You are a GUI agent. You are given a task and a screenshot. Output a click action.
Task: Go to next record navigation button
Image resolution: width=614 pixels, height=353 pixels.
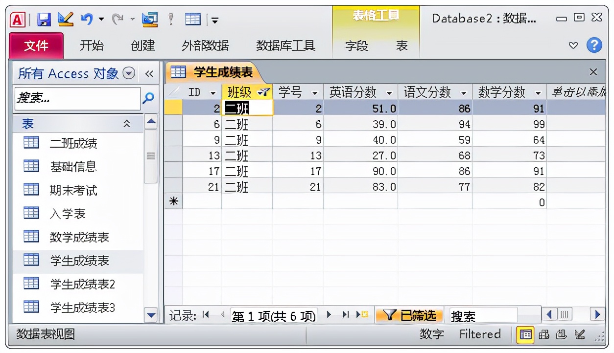[329, 315]
